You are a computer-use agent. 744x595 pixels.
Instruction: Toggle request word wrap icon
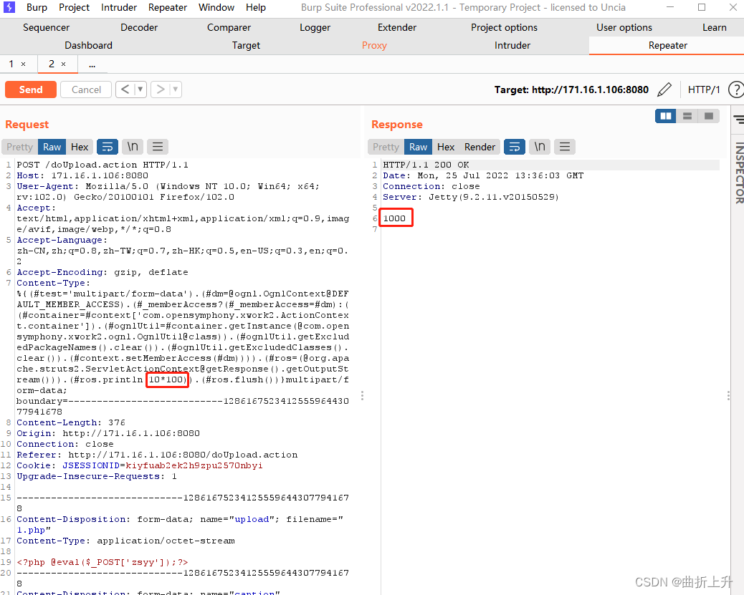(108, 147)
